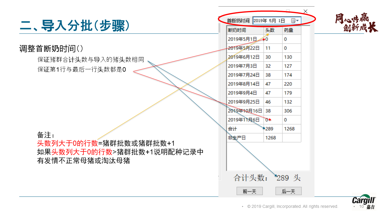
Task: Click the 断奶时间 column header
Action: pos(245,30)
